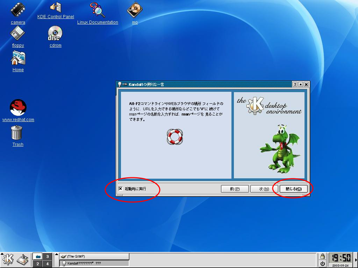Close the Kandalf window with X button
This screenshot has width=358, height=268.
306,84
